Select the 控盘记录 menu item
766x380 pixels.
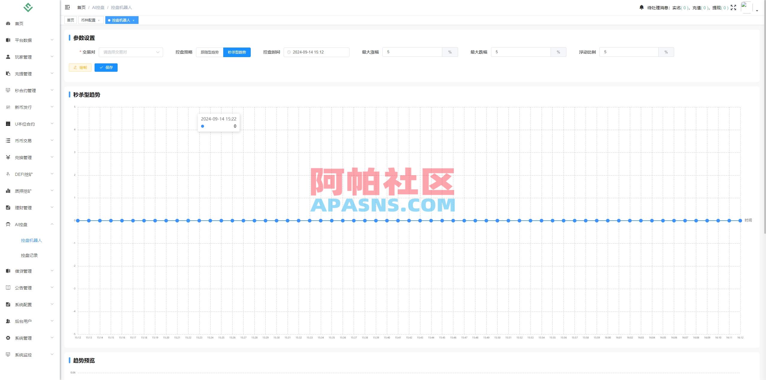point(29,255)
